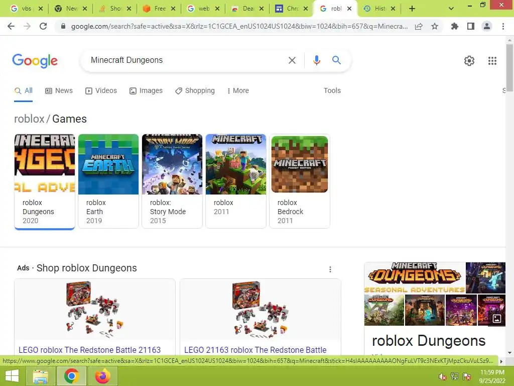This screenshot has width=514, height=386.
Task: Click the scrollbar down arrow
Action: click(509, 353)
